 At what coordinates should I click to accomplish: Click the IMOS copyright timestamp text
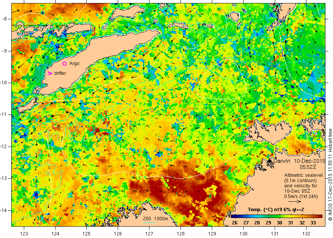click(330, 175)
